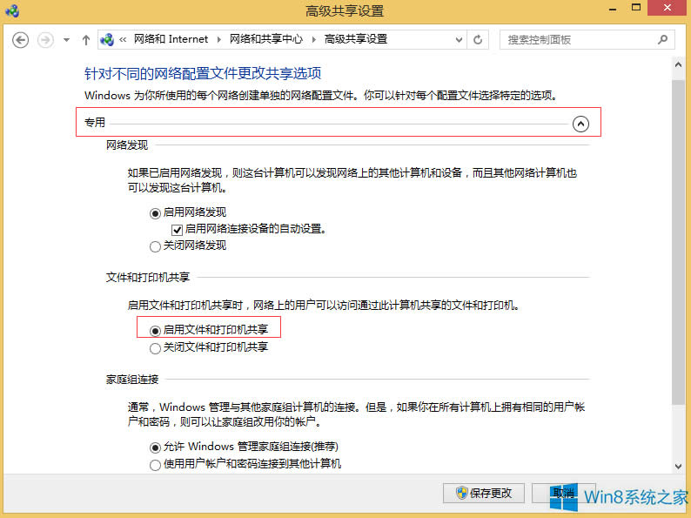Navigate to 网络和共享中心 breadcrumb

coord(266,39)
